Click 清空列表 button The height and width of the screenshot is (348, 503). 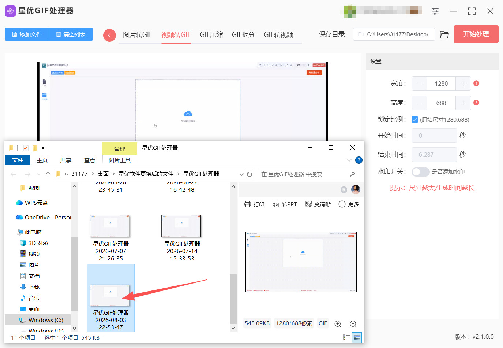(x=71, y=34)
